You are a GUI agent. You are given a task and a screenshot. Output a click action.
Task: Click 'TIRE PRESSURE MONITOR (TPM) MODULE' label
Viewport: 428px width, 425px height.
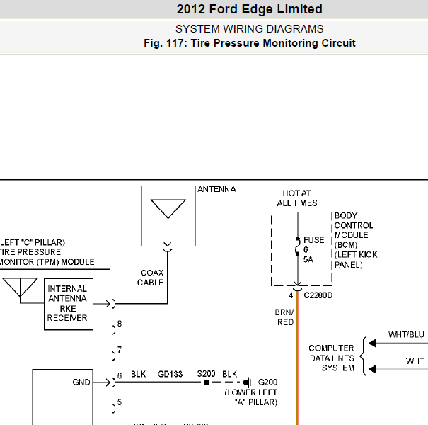click(47, 257)
